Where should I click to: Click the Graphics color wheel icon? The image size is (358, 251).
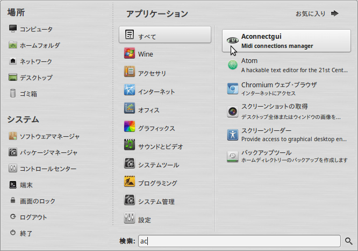coord(130,127)
